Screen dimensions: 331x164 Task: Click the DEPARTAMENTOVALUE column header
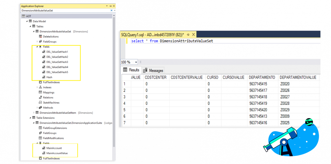tap(298, 77)
